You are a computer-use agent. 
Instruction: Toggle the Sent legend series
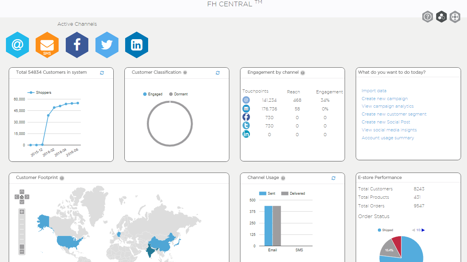[x=267, y=194]
